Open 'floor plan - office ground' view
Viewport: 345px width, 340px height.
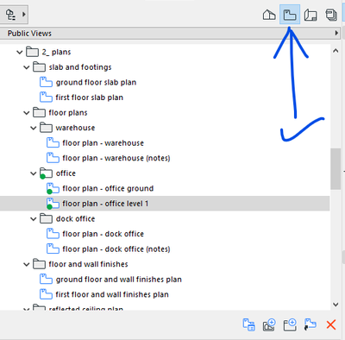point(108,188)
